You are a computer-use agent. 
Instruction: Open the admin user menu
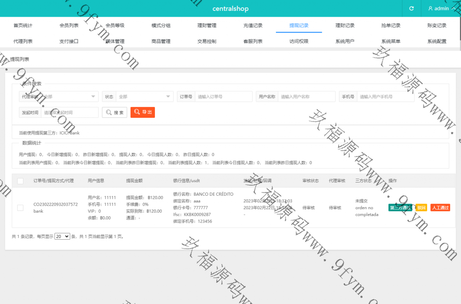pos(438,9)
